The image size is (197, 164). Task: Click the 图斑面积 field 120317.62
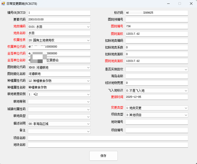click(157, 34)
